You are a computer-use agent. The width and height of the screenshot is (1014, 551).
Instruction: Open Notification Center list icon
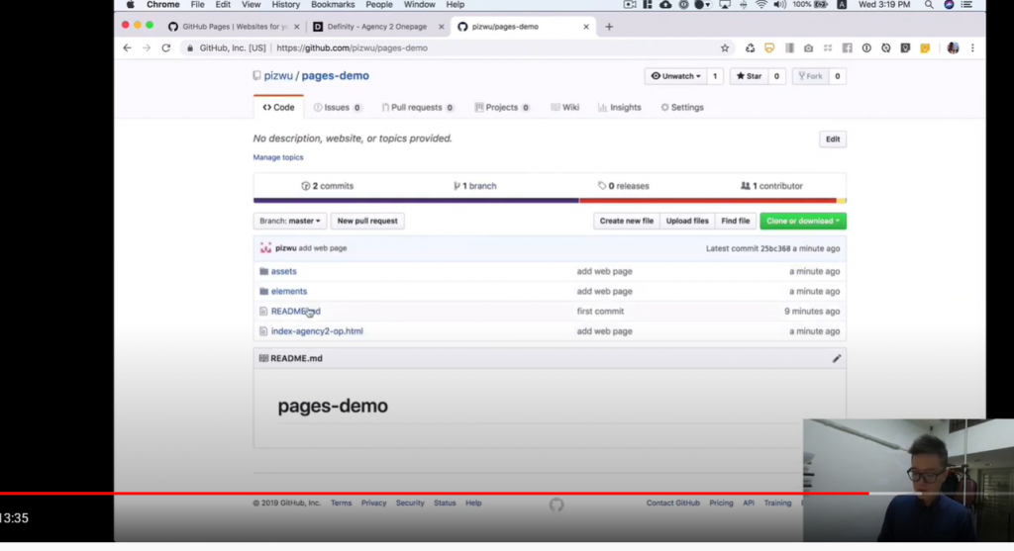pyautogui.click(x=966, y=5)
